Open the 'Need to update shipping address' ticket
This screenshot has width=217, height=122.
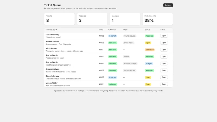(164, 63)
